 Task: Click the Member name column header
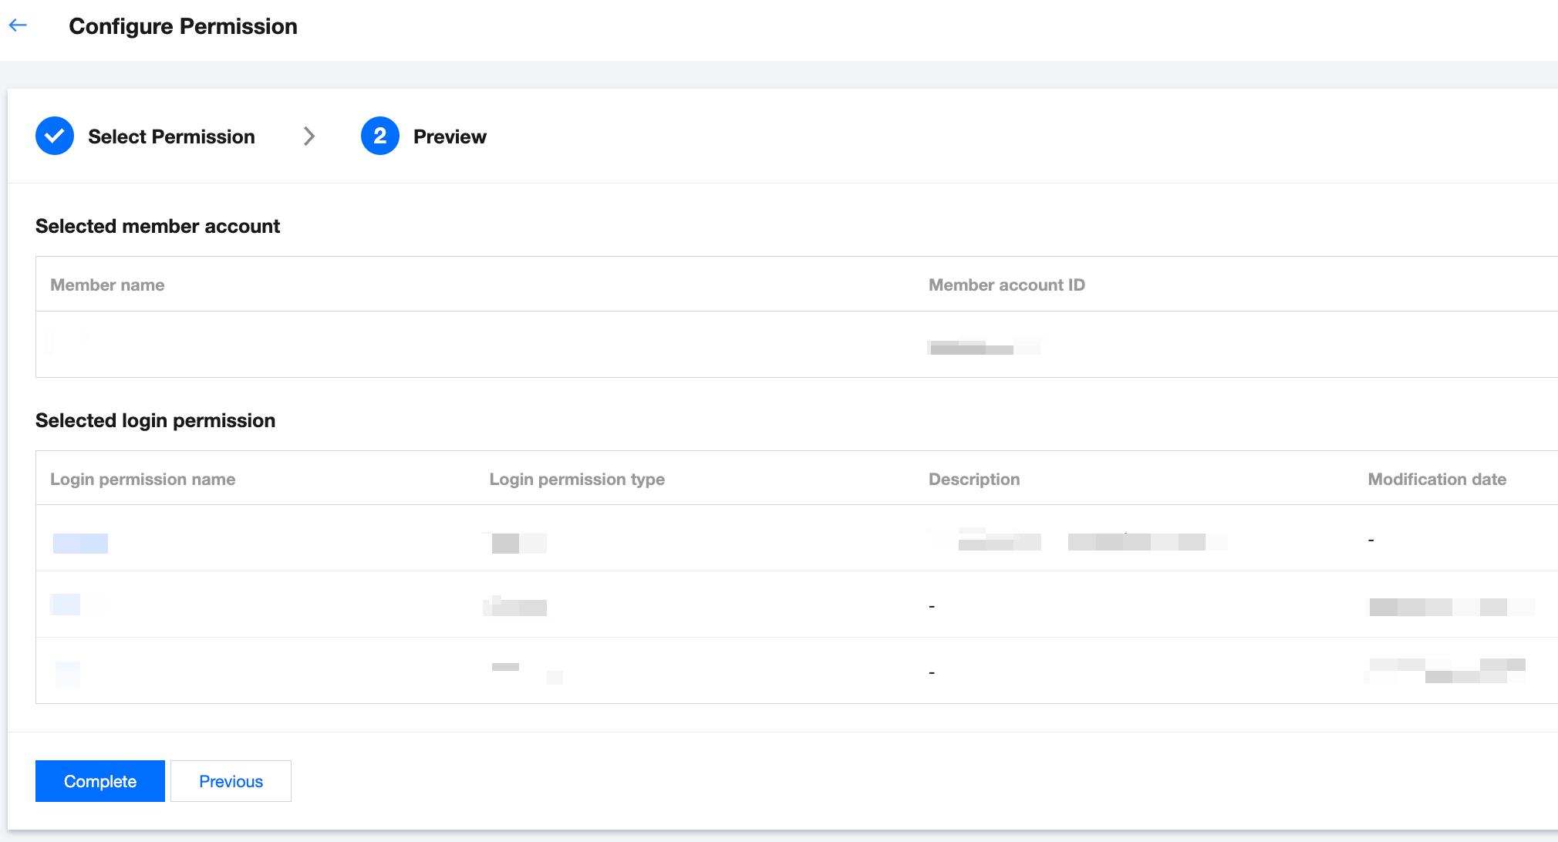click(x=107, y=285)
